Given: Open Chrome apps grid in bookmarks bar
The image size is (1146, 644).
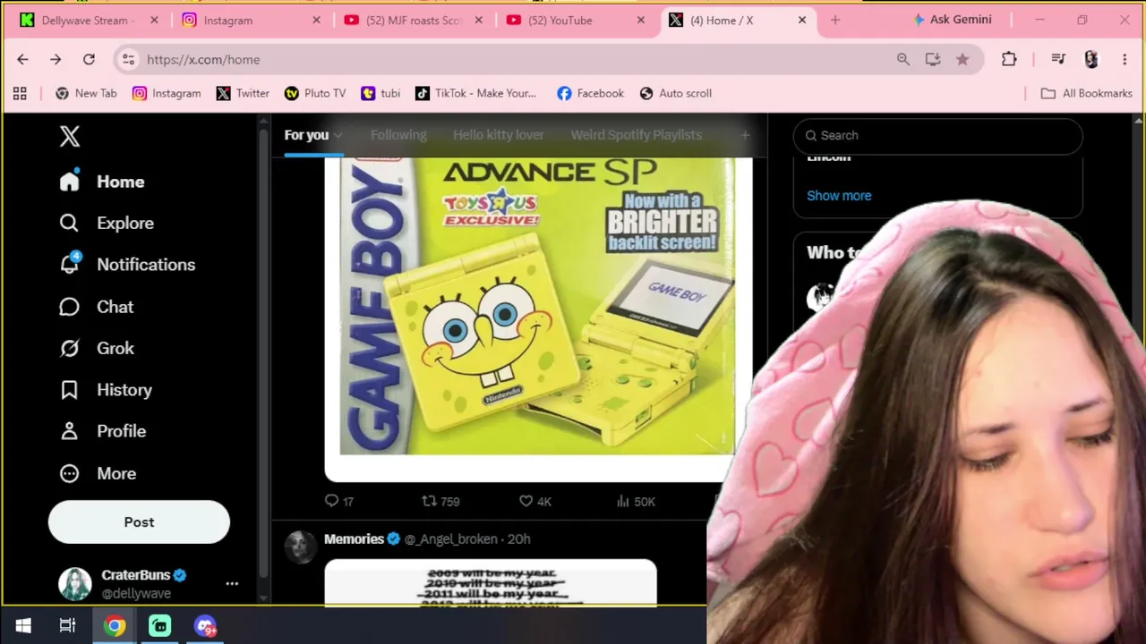Looking at the screenshot, I should coord(20,93).
